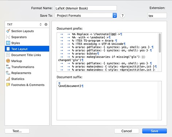The width and height of the screenshot is (172, 137).
Task: Click the Section Layouts brush icon
Action: click(x=8, y=31)
